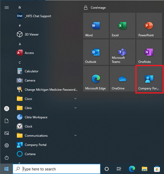The height and width of the screenshot is (174, 164).
Task: Open the OneNote tile
Action: [x=149, y=52]
